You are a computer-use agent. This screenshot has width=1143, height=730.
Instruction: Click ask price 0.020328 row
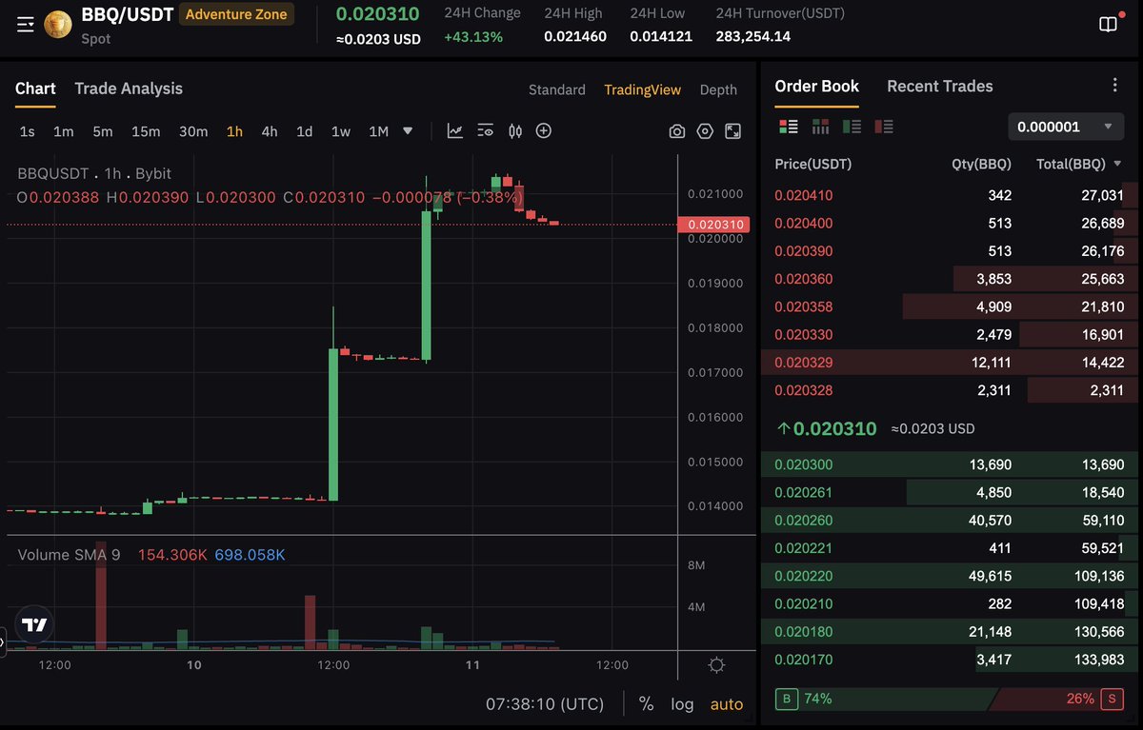pyautogui.click(x=950, y=390)
